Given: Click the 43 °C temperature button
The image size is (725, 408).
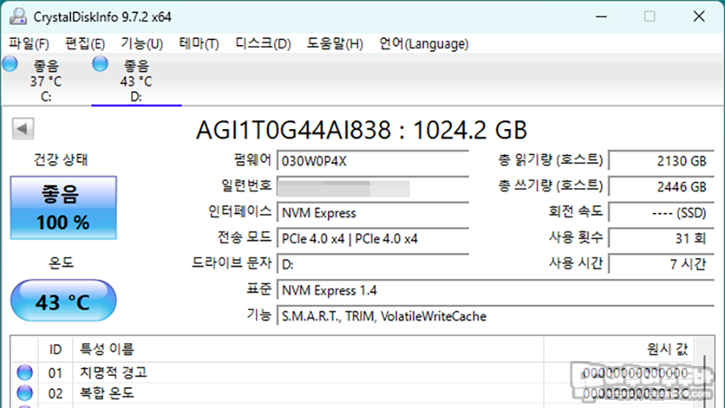Looking at the screenshot, I should click(64, 301).
